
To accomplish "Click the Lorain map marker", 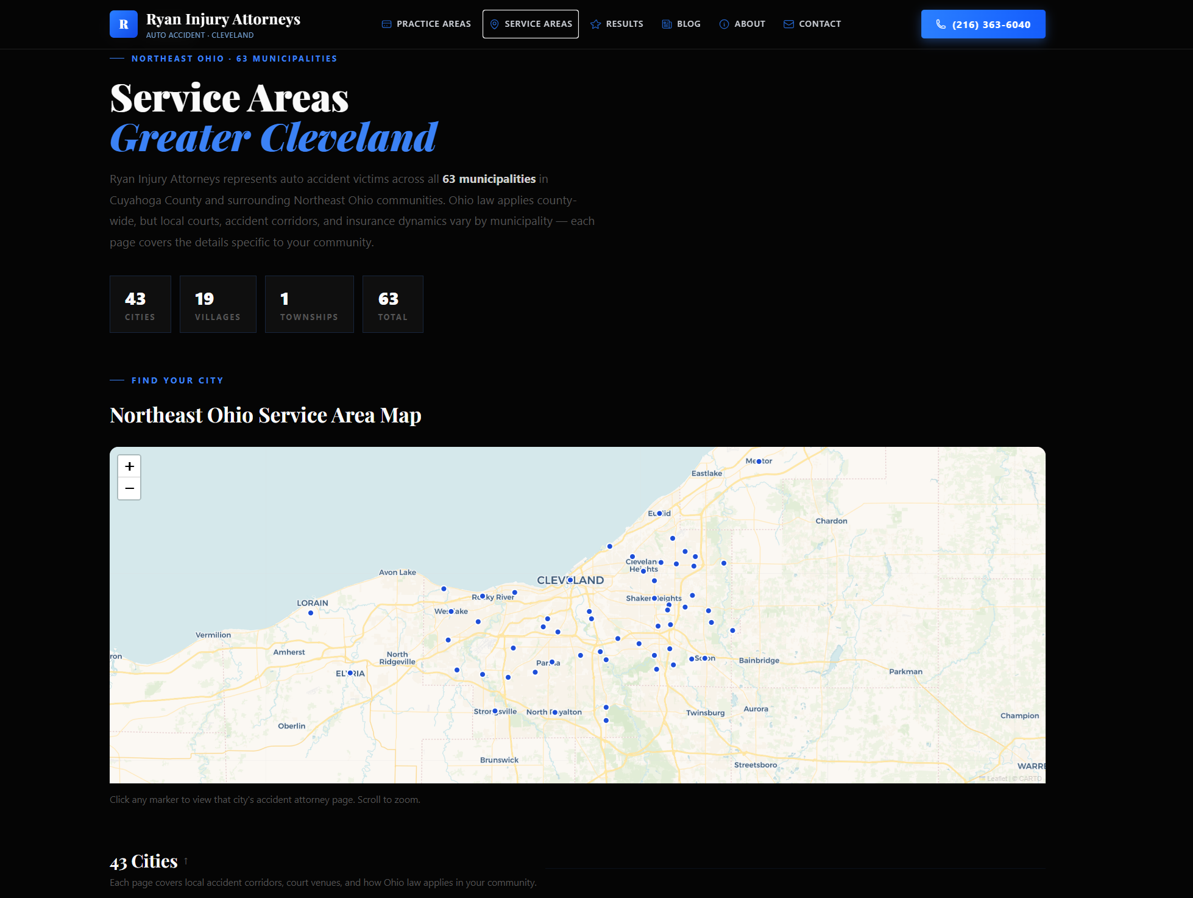I will click(311, 613).
